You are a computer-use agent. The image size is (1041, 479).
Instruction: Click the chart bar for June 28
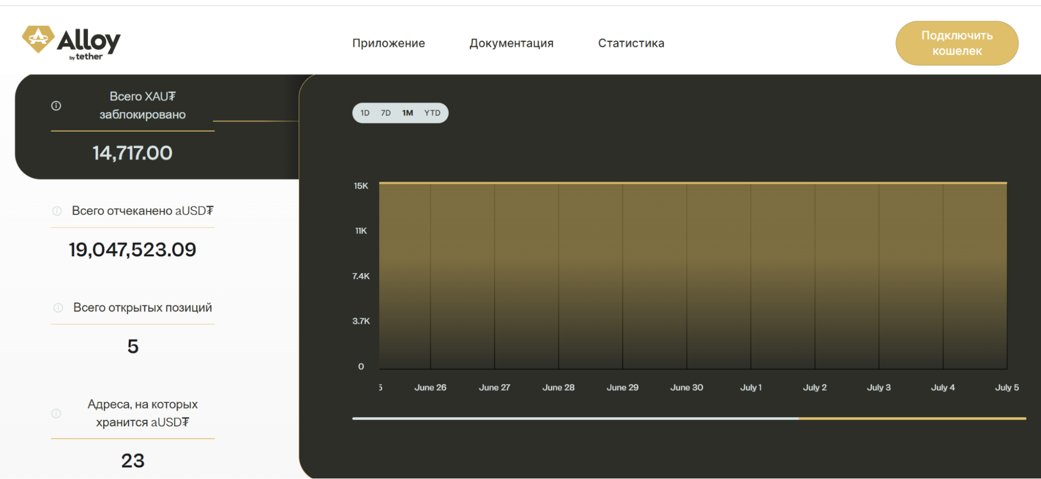558,276
